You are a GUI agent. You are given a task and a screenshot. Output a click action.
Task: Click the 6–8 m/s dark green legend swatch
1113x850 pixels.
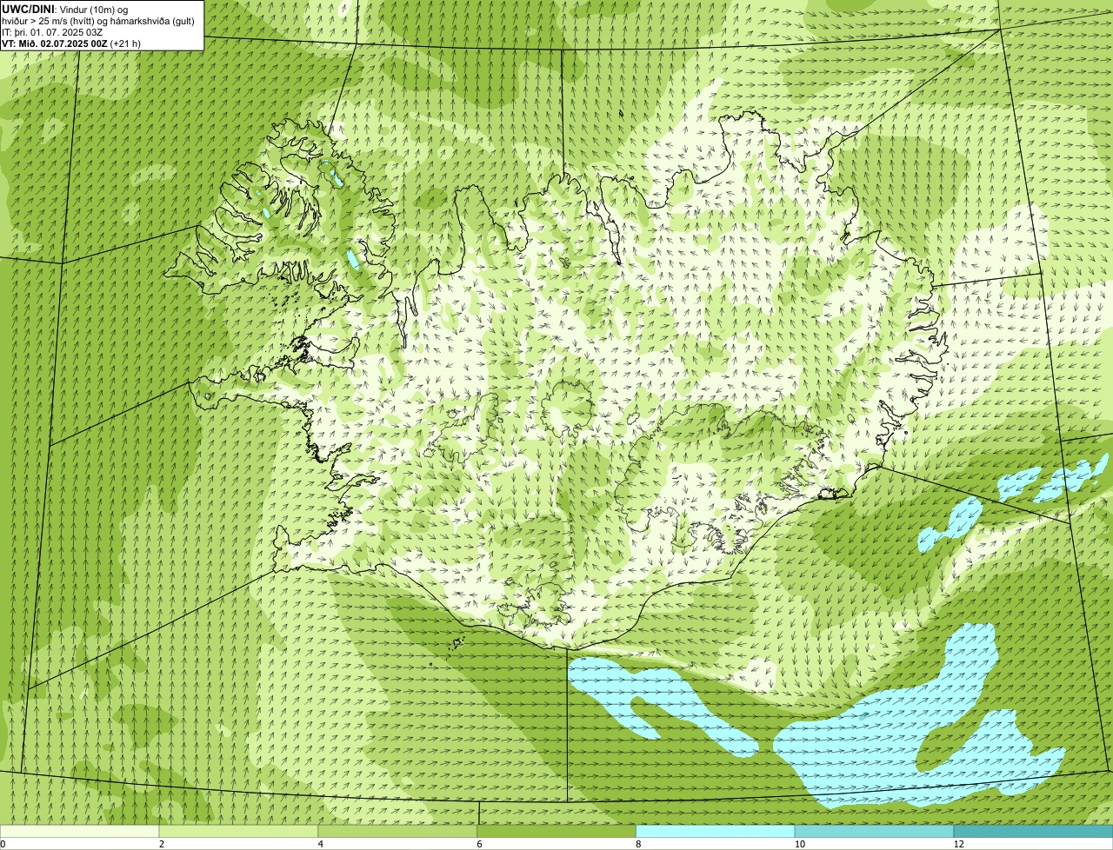pos(557,831)
